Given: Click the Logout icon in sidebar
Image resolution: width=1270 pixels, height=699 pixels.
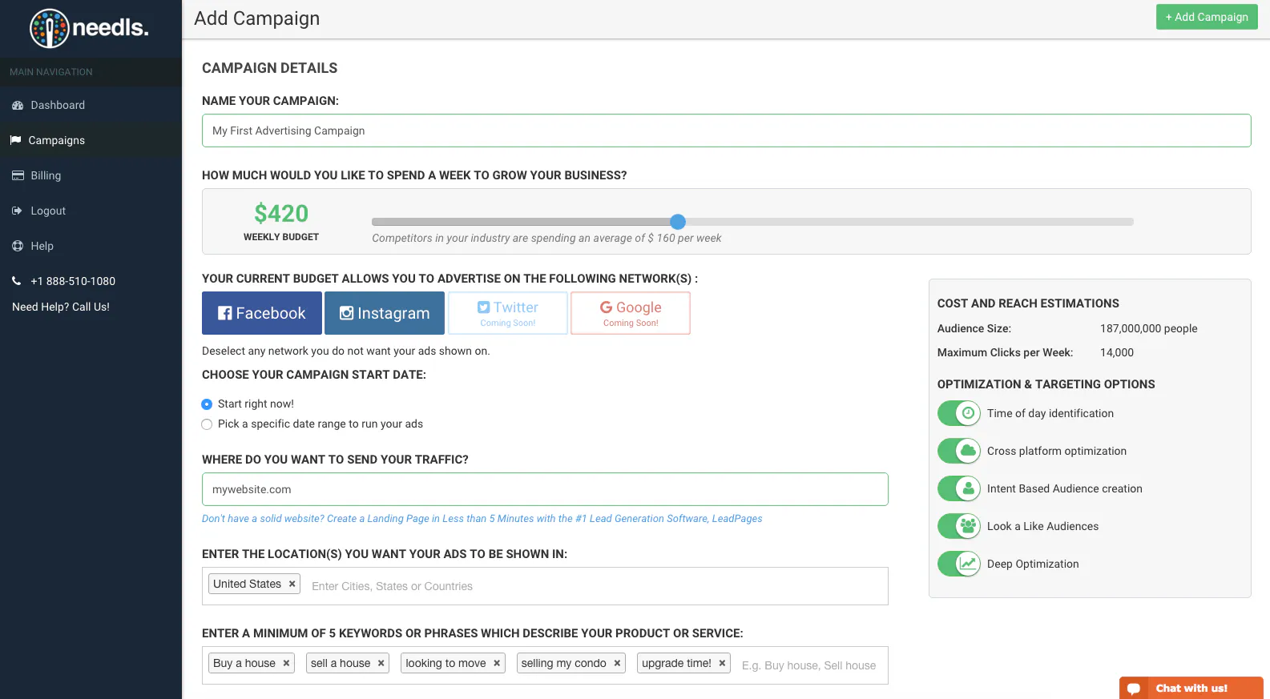Looking at the screenshot, I should coord(17,211).
